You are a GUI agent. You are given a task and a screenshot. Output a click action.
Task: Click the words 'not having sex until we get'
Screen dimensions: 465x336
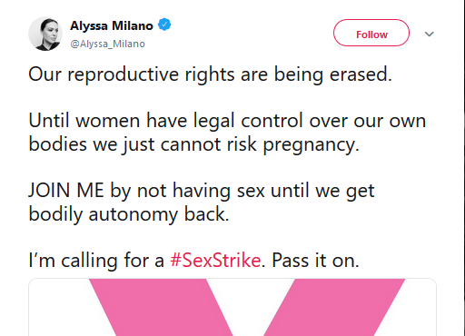coord(256,191)
